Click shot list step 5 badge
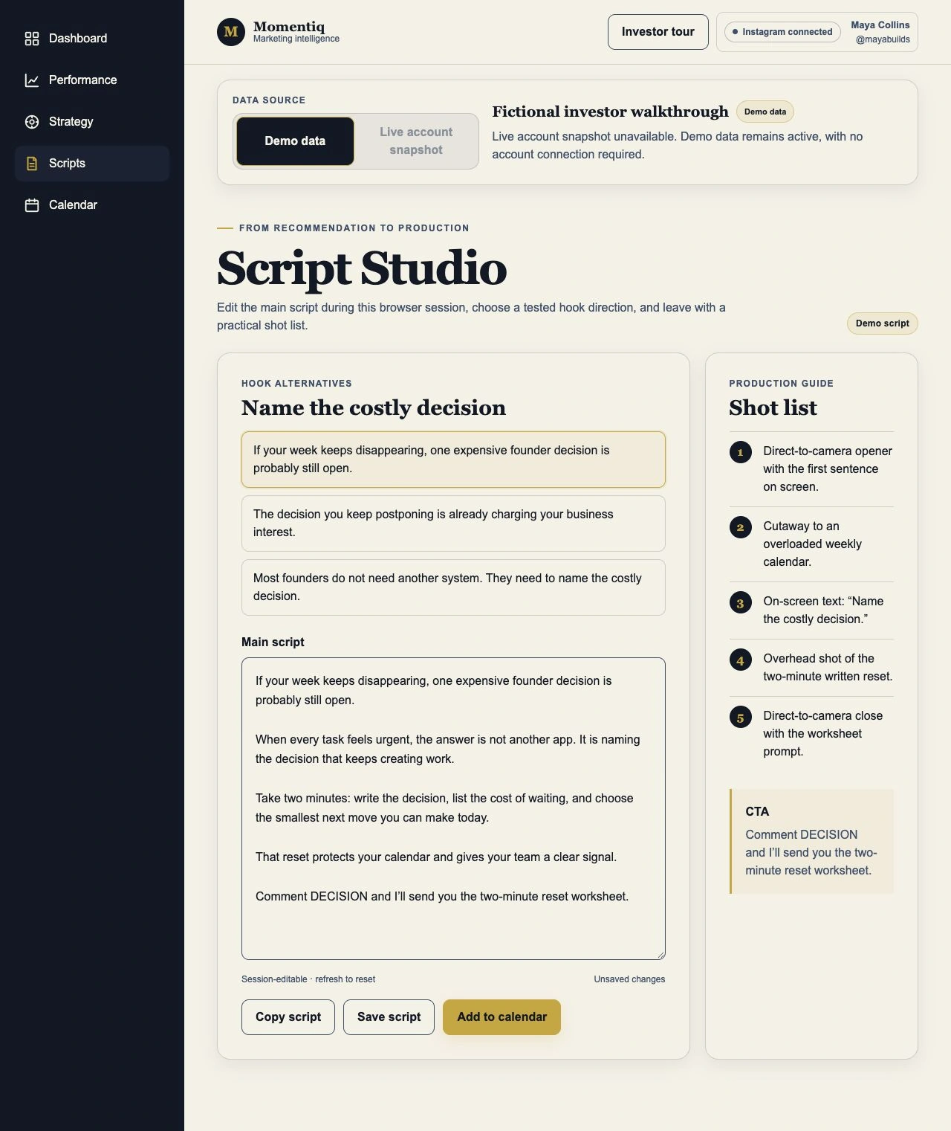 740,717
